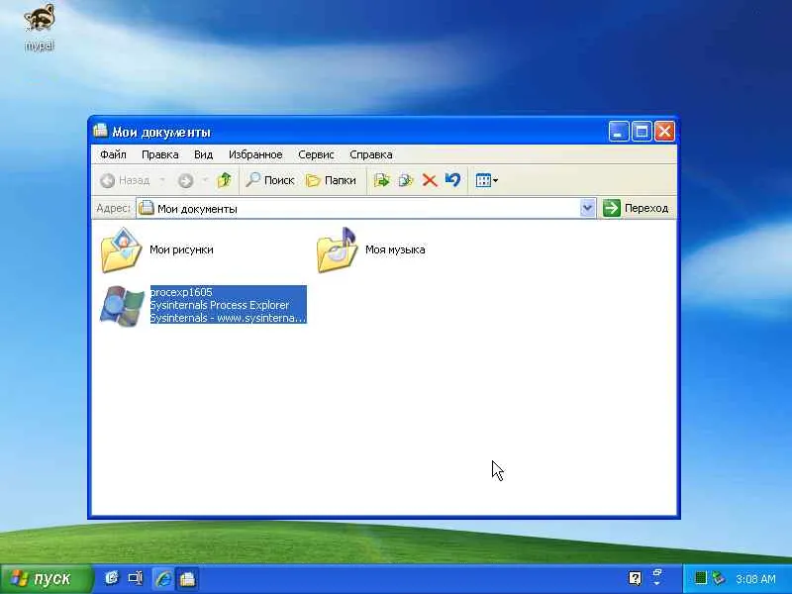Click the blue Undo arrow icon
Viewport: 792px width, 594px height.
point(452,180)
